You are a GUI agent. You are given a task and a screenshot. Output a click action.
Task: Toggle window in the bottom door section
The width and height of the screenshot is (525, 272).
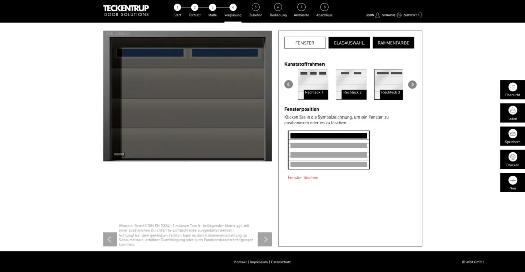(x=328, y=164)
